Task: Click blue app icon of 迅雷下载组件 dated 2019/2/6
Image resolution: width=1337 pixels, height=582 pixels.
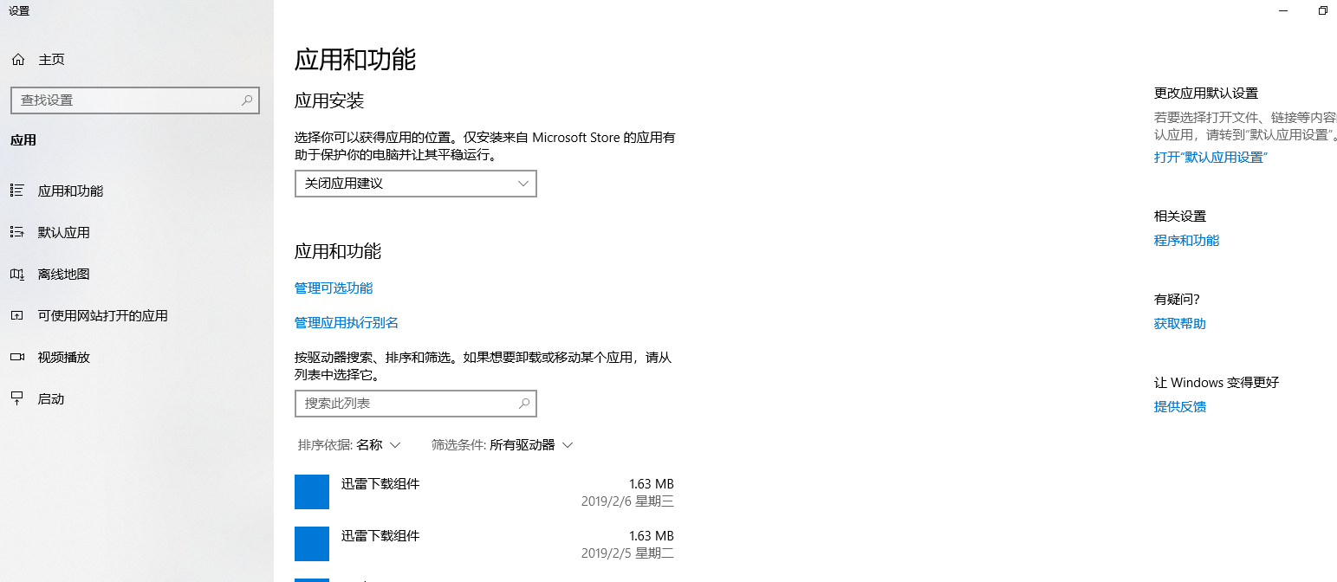Action: click(312, 492)
